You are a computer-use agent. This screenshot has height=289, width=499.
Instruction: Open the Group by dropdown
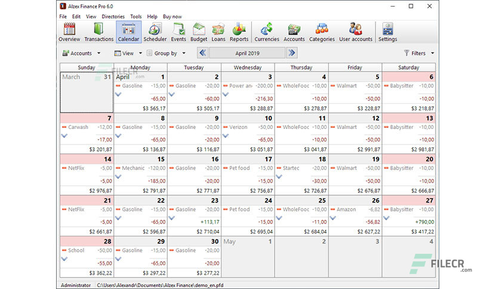(x=166, y=53)
